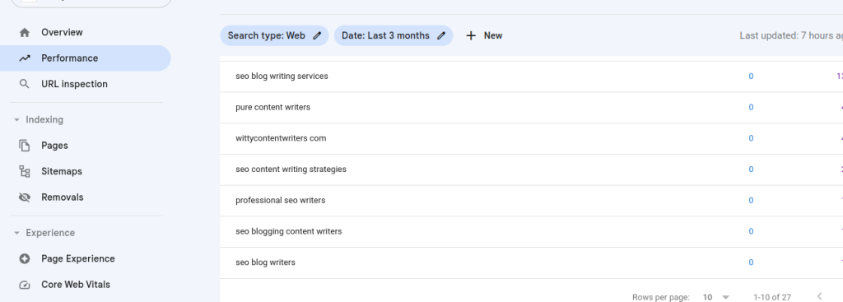Click the plus icon beside New
Viewport: 843px width, 302px height.
point(471,35)
